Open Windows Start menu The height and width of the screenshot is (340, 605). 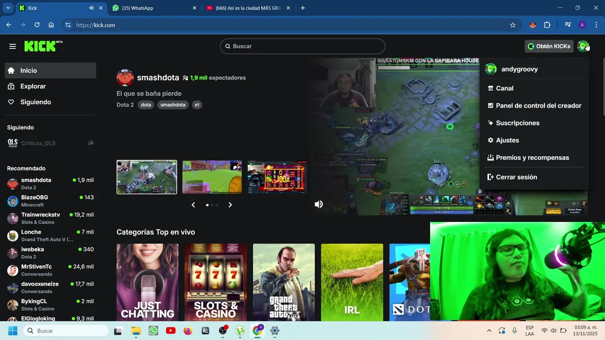tap(13, 331)
